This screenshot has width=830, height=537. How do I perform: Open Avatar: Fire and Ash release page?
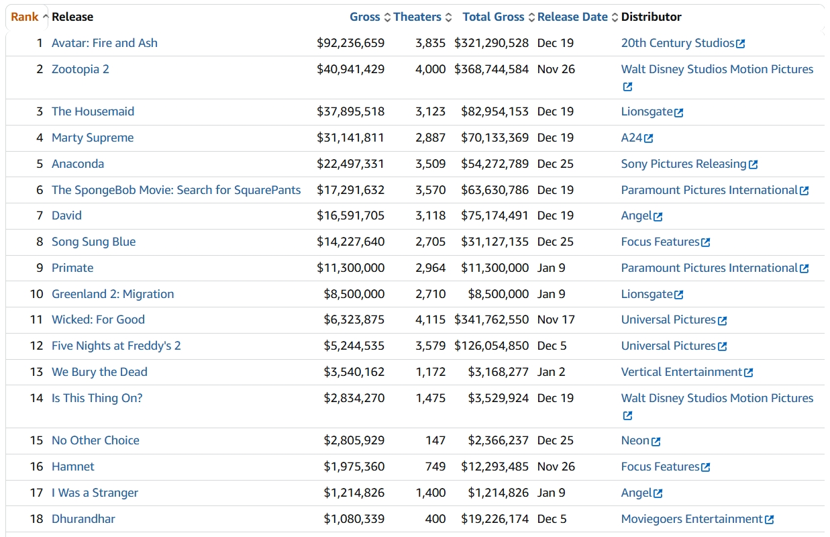pos(105,43)
